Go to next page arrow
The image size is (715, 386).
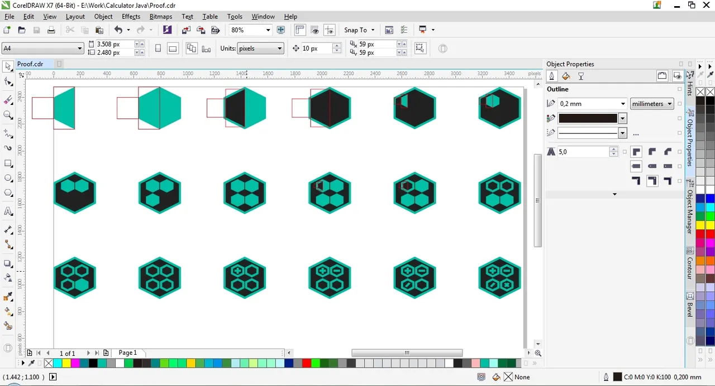(88, 353)
